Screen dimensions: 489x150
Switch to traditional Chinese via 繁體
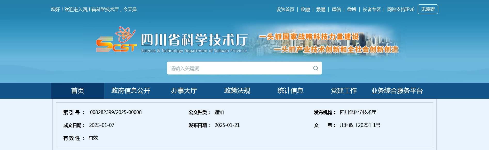click(321, 10)
